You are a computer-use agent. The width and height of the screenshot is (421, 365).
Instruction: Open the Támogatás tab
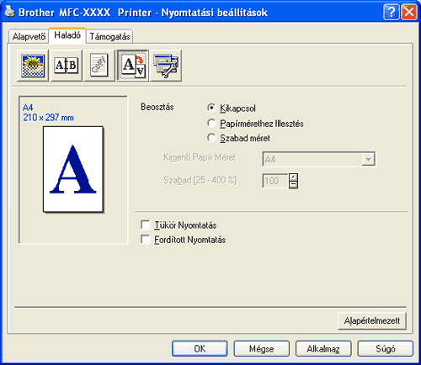(109, 36)
